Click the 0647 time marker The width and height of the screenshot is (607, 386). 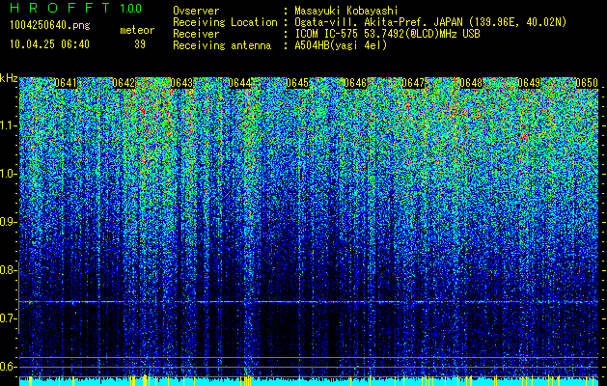tap(413, 83)
